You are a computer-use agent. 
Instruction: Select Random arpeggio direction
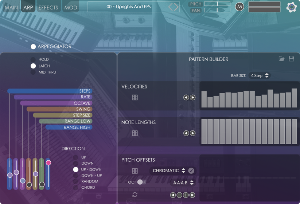point(76,181)
